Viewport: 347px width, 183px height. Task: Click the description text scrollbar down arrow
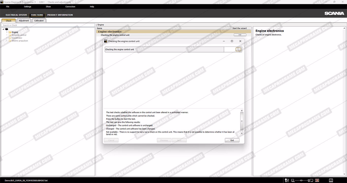click(242, 133)
